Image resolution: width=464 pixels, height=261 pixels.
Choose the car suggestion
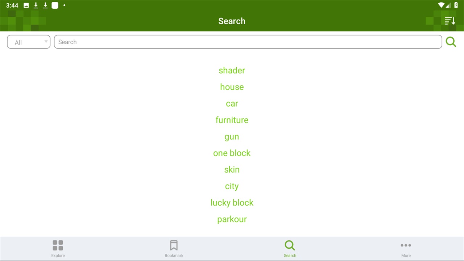click(x=232, y=104)
